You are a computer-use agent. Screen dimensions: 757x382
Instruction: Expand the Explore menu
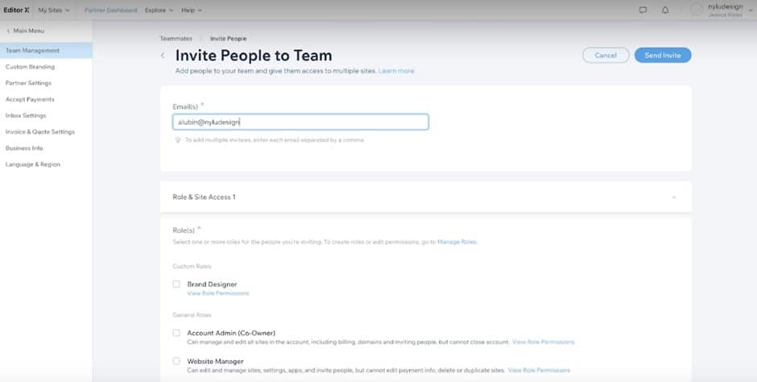(x=159, y=10)
